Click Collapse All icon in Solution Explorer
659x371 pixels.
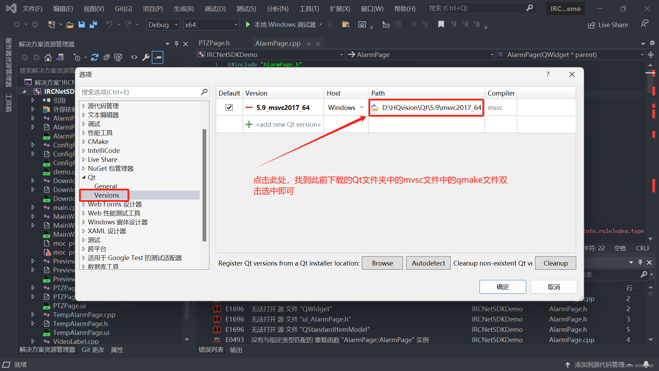click(x=107, y=57)
